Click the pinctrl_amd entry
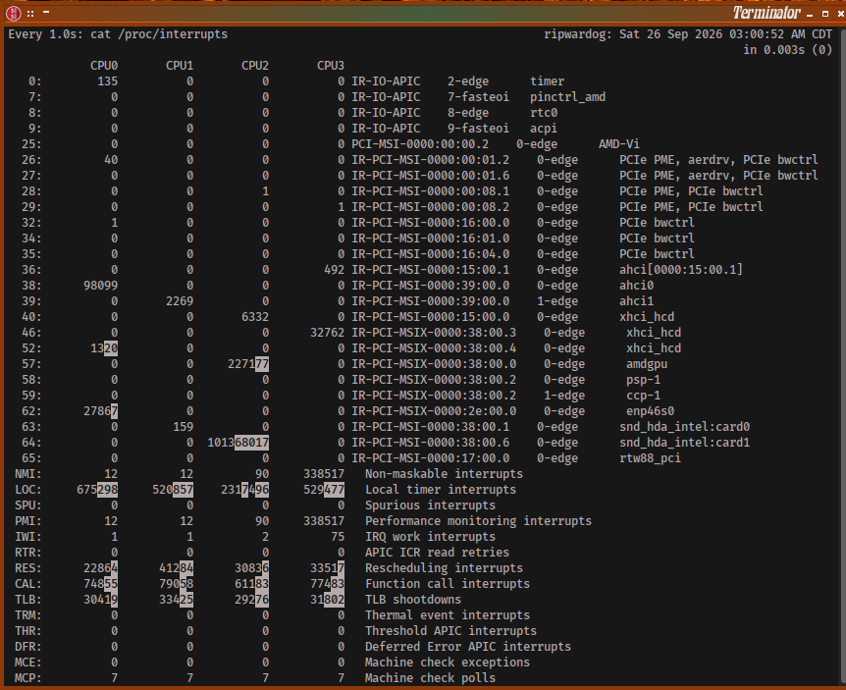 click(567, 97)
